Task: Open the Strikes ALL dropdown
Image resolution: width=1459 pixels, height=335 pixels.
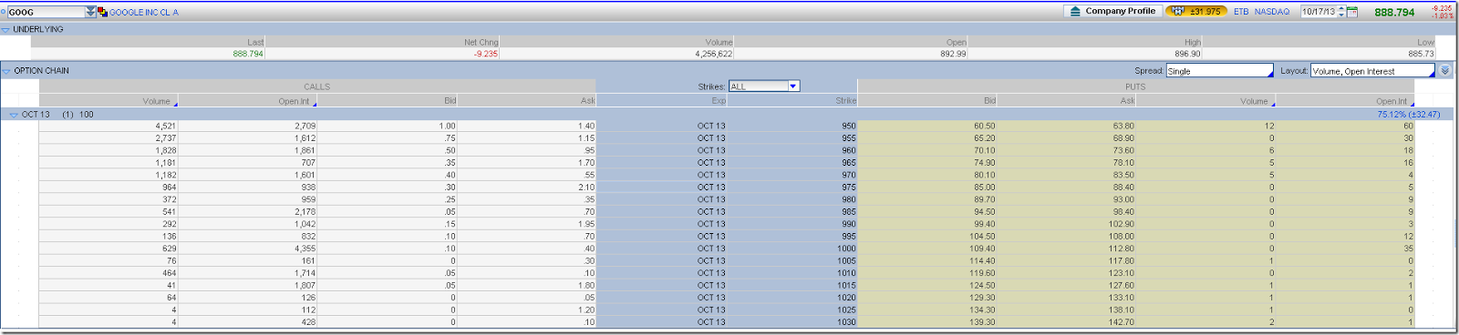Action: [x=793, y=86]
